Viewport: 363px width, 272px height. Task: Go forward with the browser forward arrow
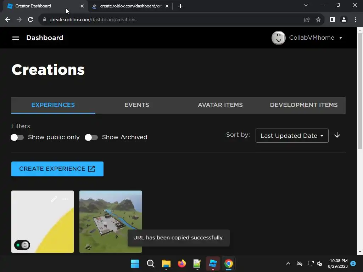click(x=19, y=20)
